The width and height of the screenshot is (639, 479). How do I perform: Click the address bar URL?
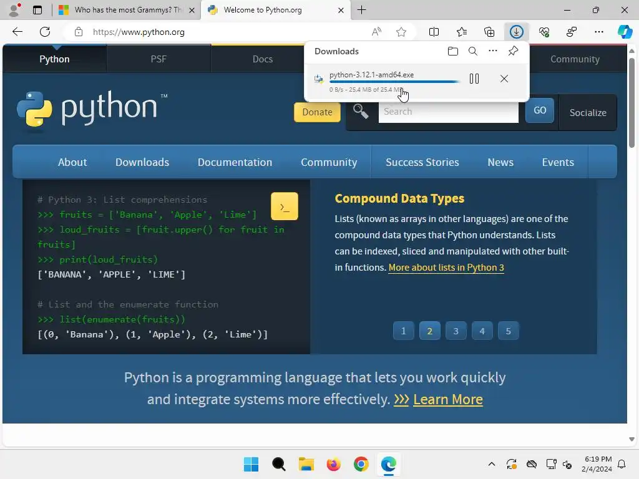(139, 32)
